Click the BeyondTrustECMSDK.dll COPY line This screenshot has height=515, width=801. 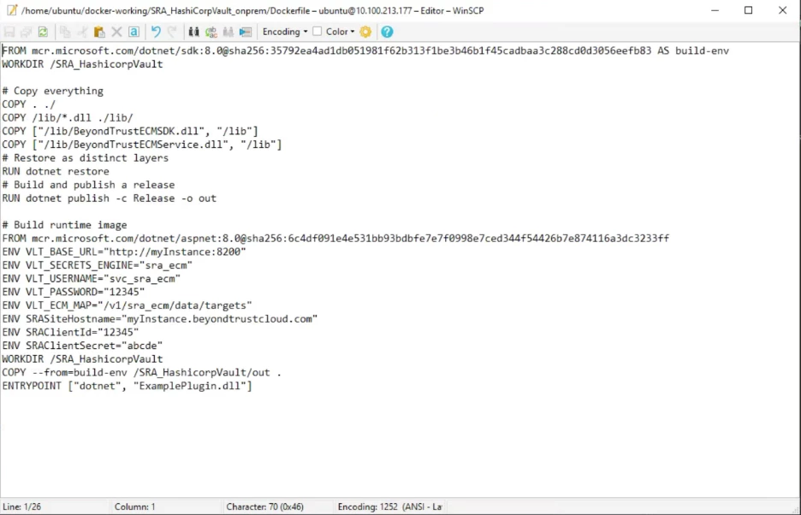pos(130,131)
